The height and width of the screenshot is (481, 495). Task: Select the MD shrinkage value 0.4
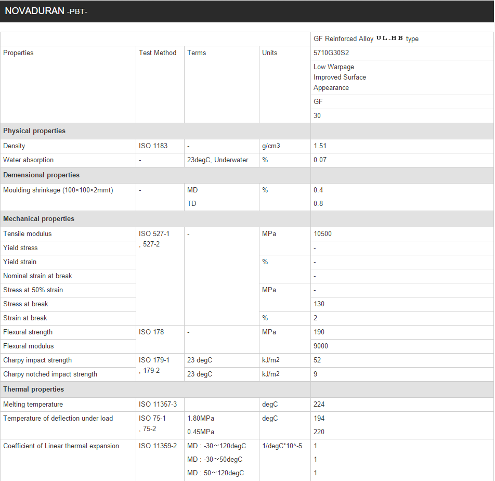click(318, 190)
